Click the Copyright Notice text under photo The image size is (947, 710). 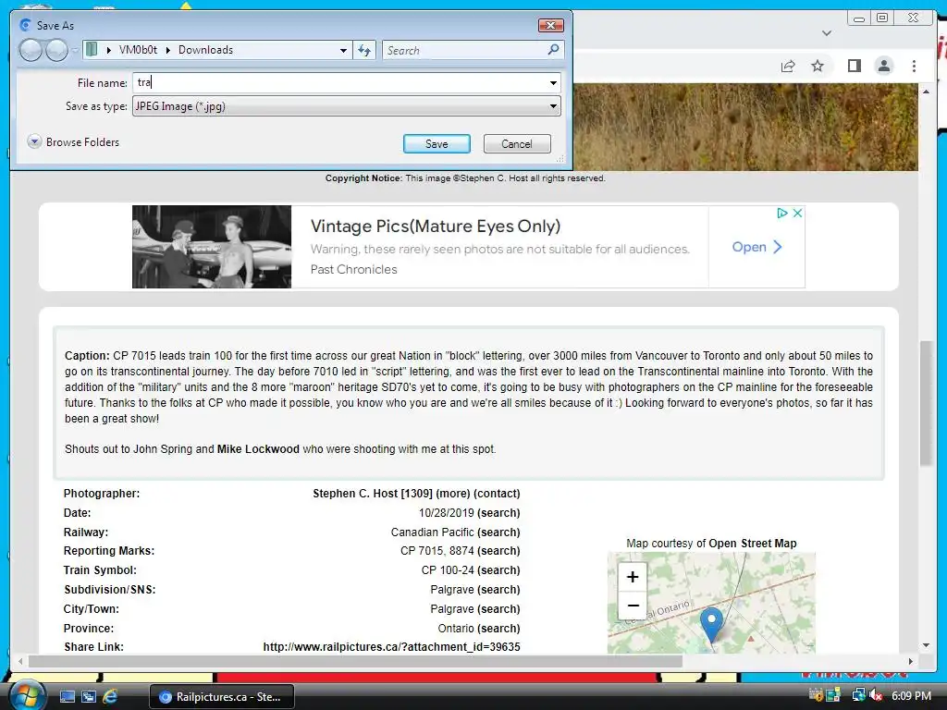(465, 178)
